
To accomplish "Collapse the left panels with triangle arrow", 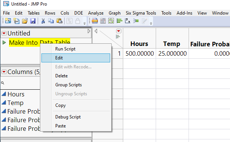I will [x=96, y=31].
